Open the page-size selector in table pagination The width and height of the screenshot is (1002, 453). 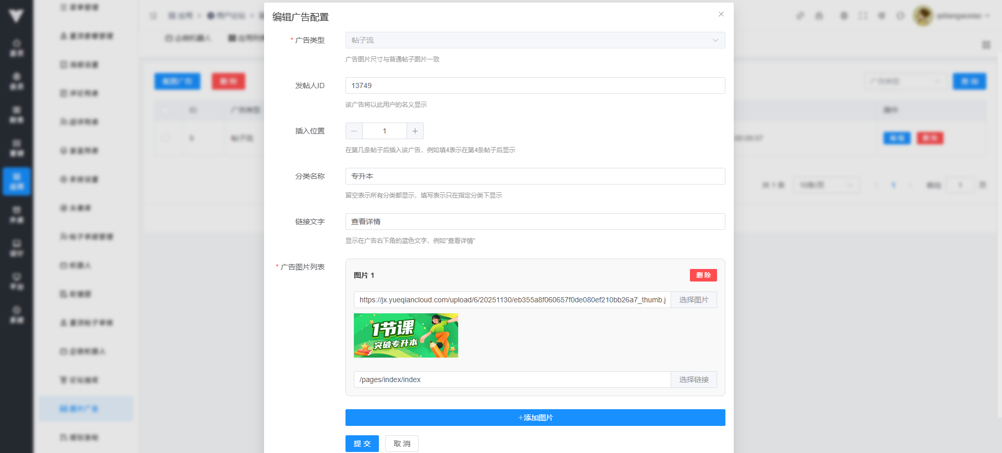(826, 185)
